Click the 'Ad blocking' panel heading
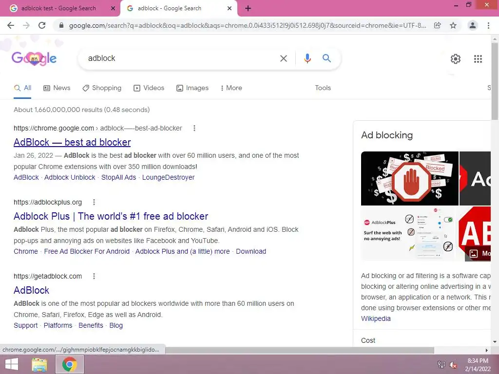This screenshot has width=499, height=374. 386,135
